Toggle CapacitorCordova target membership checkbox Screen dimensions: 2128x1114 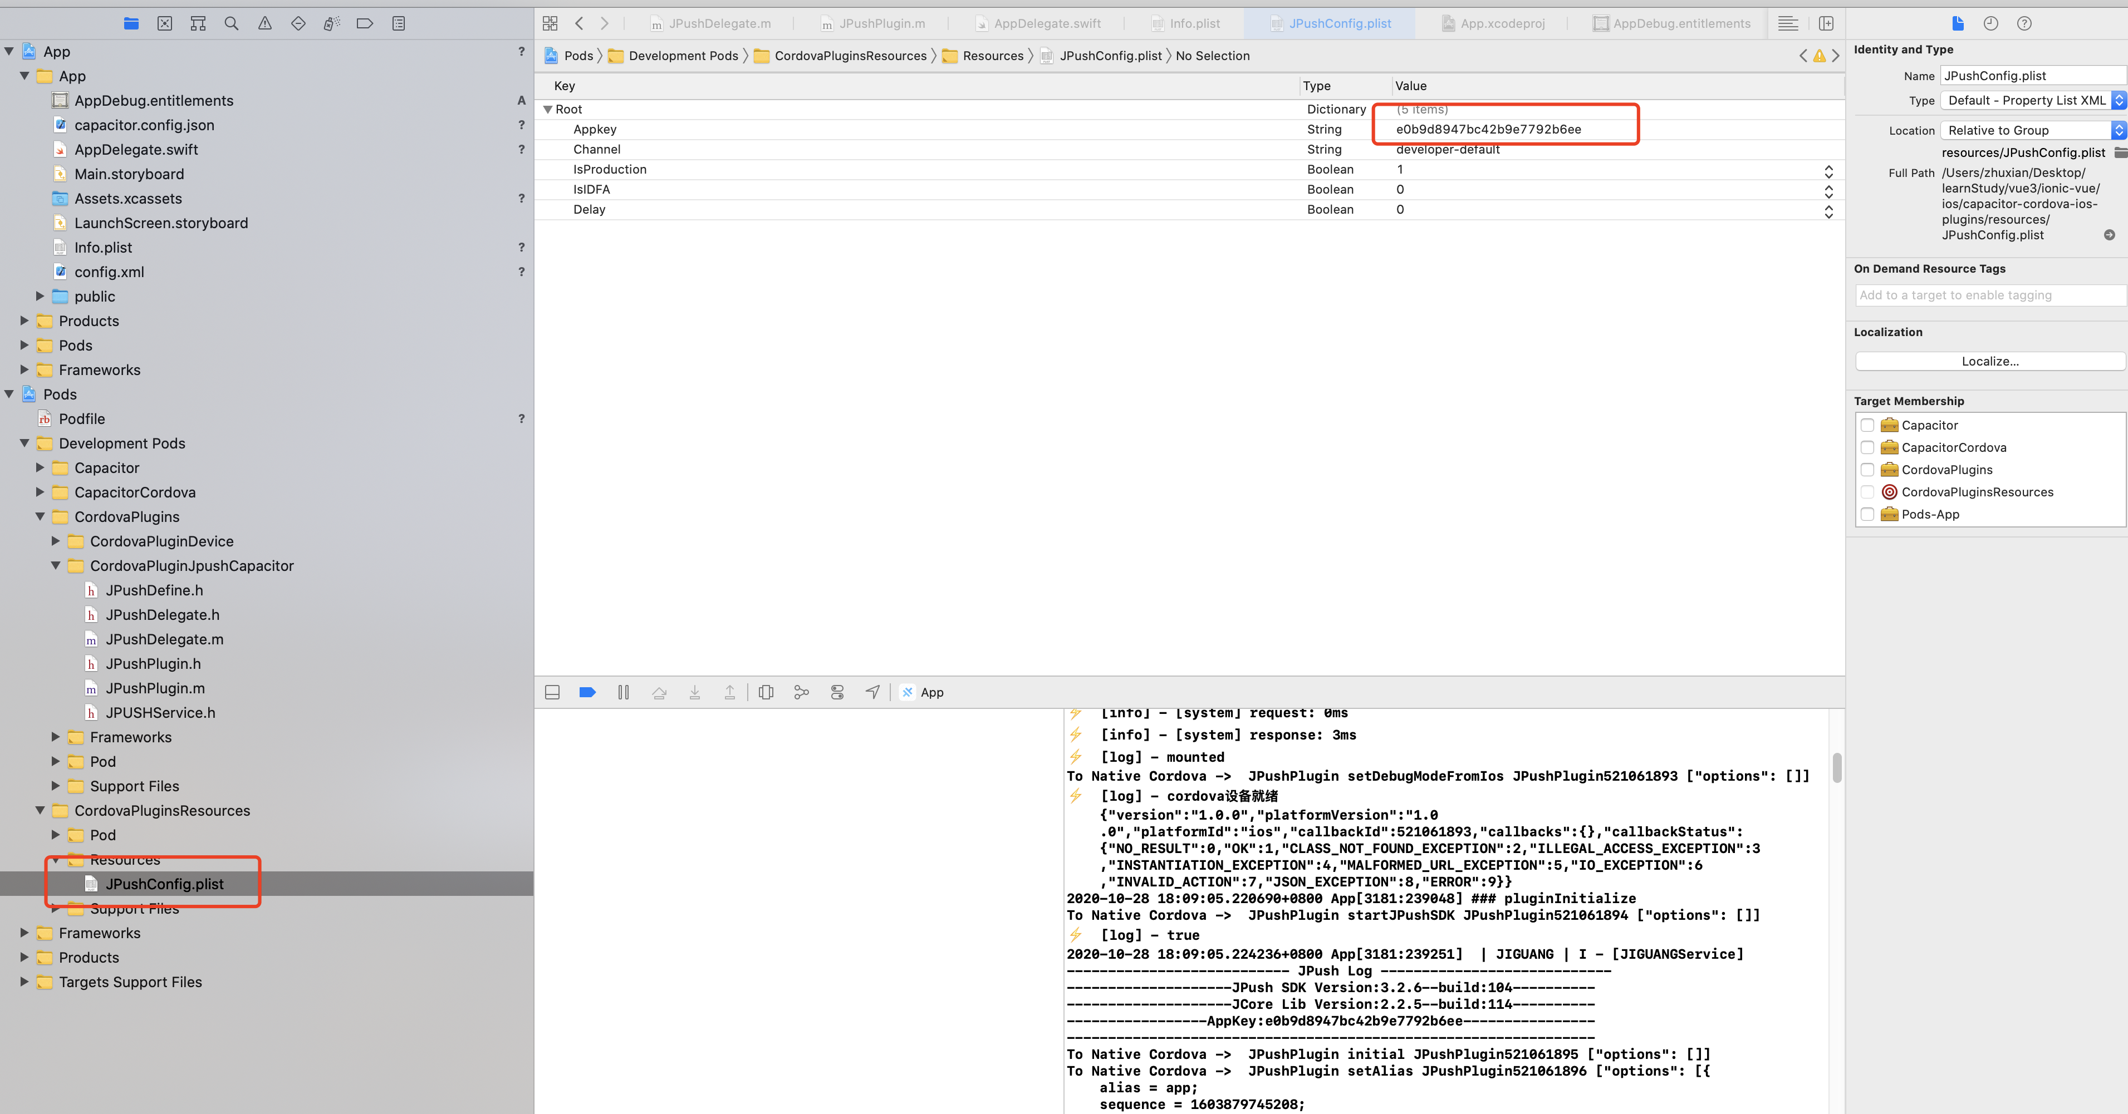pos(1867,447)
